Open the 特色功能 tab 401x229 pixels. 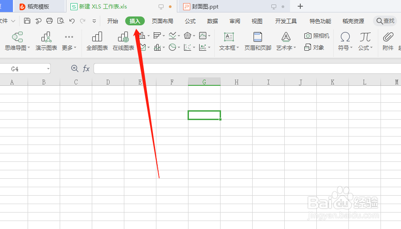(x=320, y=21)
